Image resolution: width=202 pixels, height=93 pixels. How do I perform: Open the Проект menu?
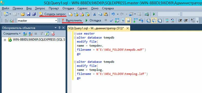tap(54, 8)
